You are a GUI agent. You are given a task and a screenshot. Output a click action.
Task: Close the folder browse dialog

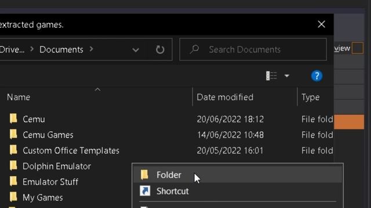[x=321, y=24]
